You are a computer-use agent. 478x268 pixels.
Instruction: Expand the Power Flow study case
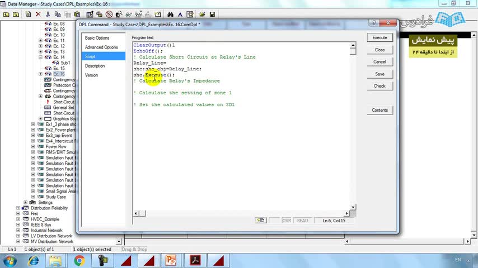coord(33,147)
